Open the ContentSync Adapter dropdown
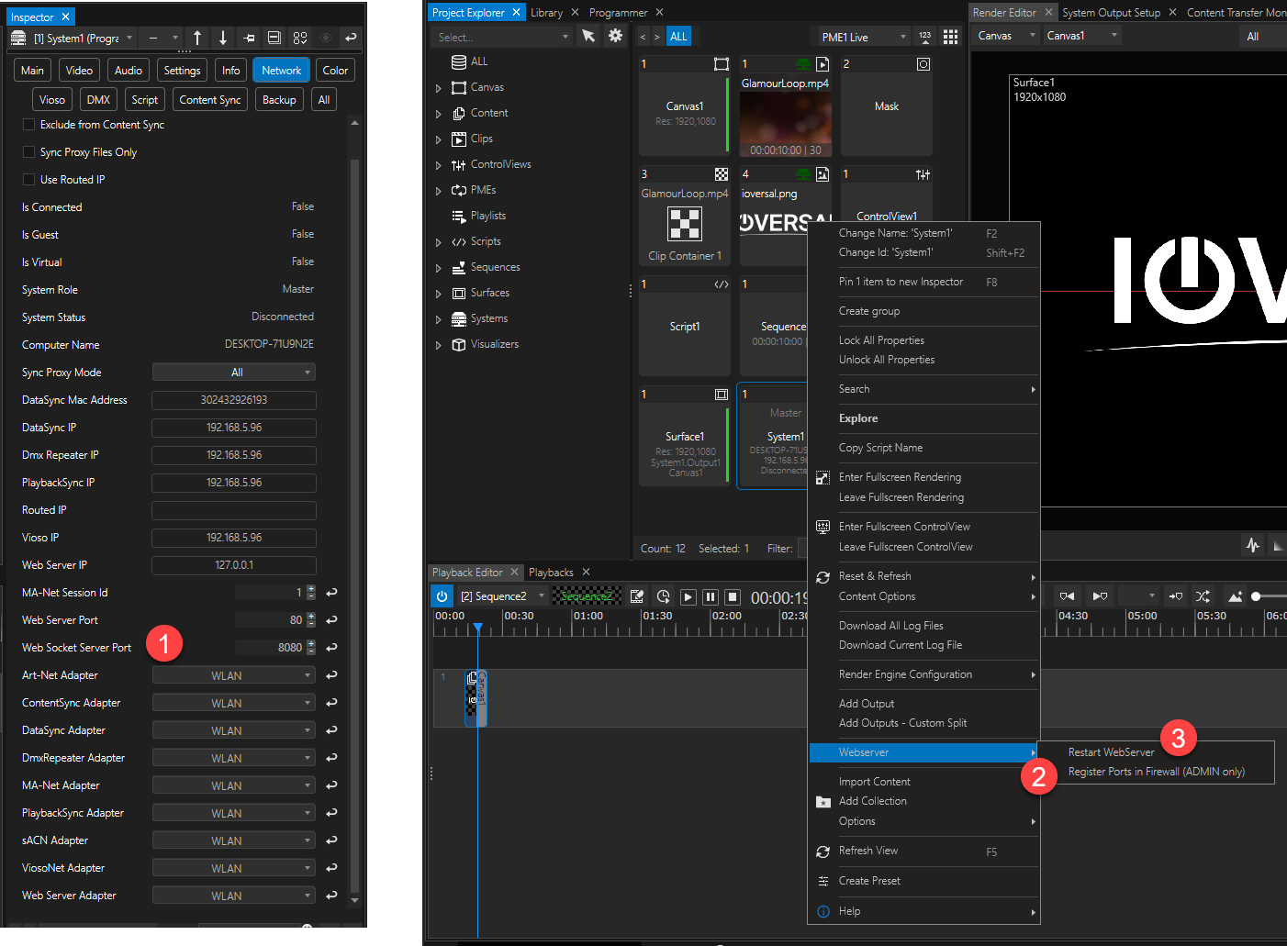1287x946 pixels. coord(234,703)
